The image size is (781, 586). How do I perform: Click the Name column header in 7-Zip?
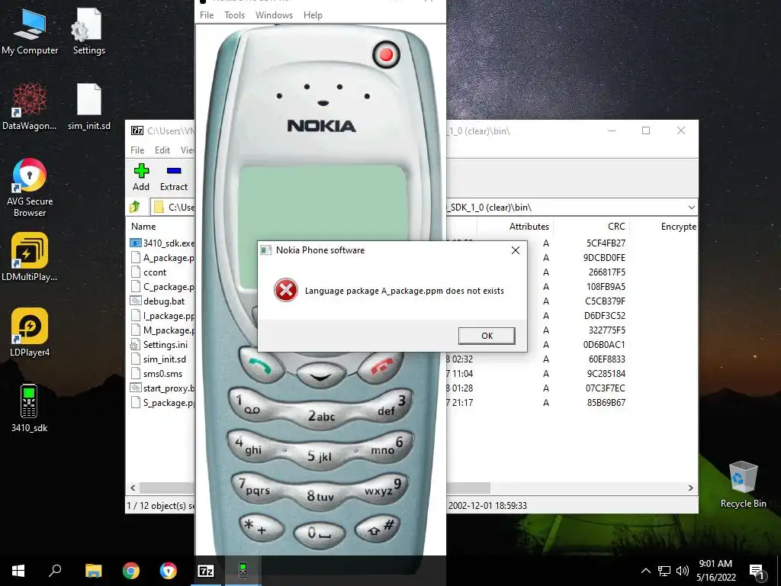coord(143,226)
